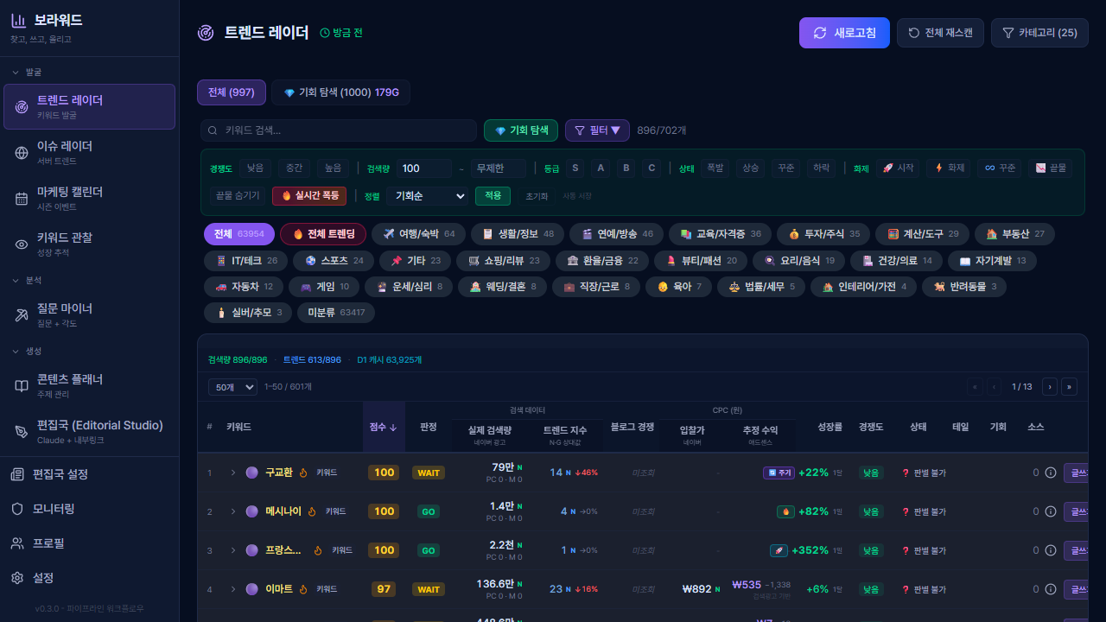This screenshot has width=1106, height=622.
Task: Open the 설정 gear settings
Action: pyautogui.click(x=89, y=578)
